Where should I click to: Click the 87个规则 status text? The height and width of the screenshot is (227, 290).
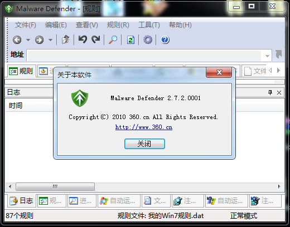20,216
